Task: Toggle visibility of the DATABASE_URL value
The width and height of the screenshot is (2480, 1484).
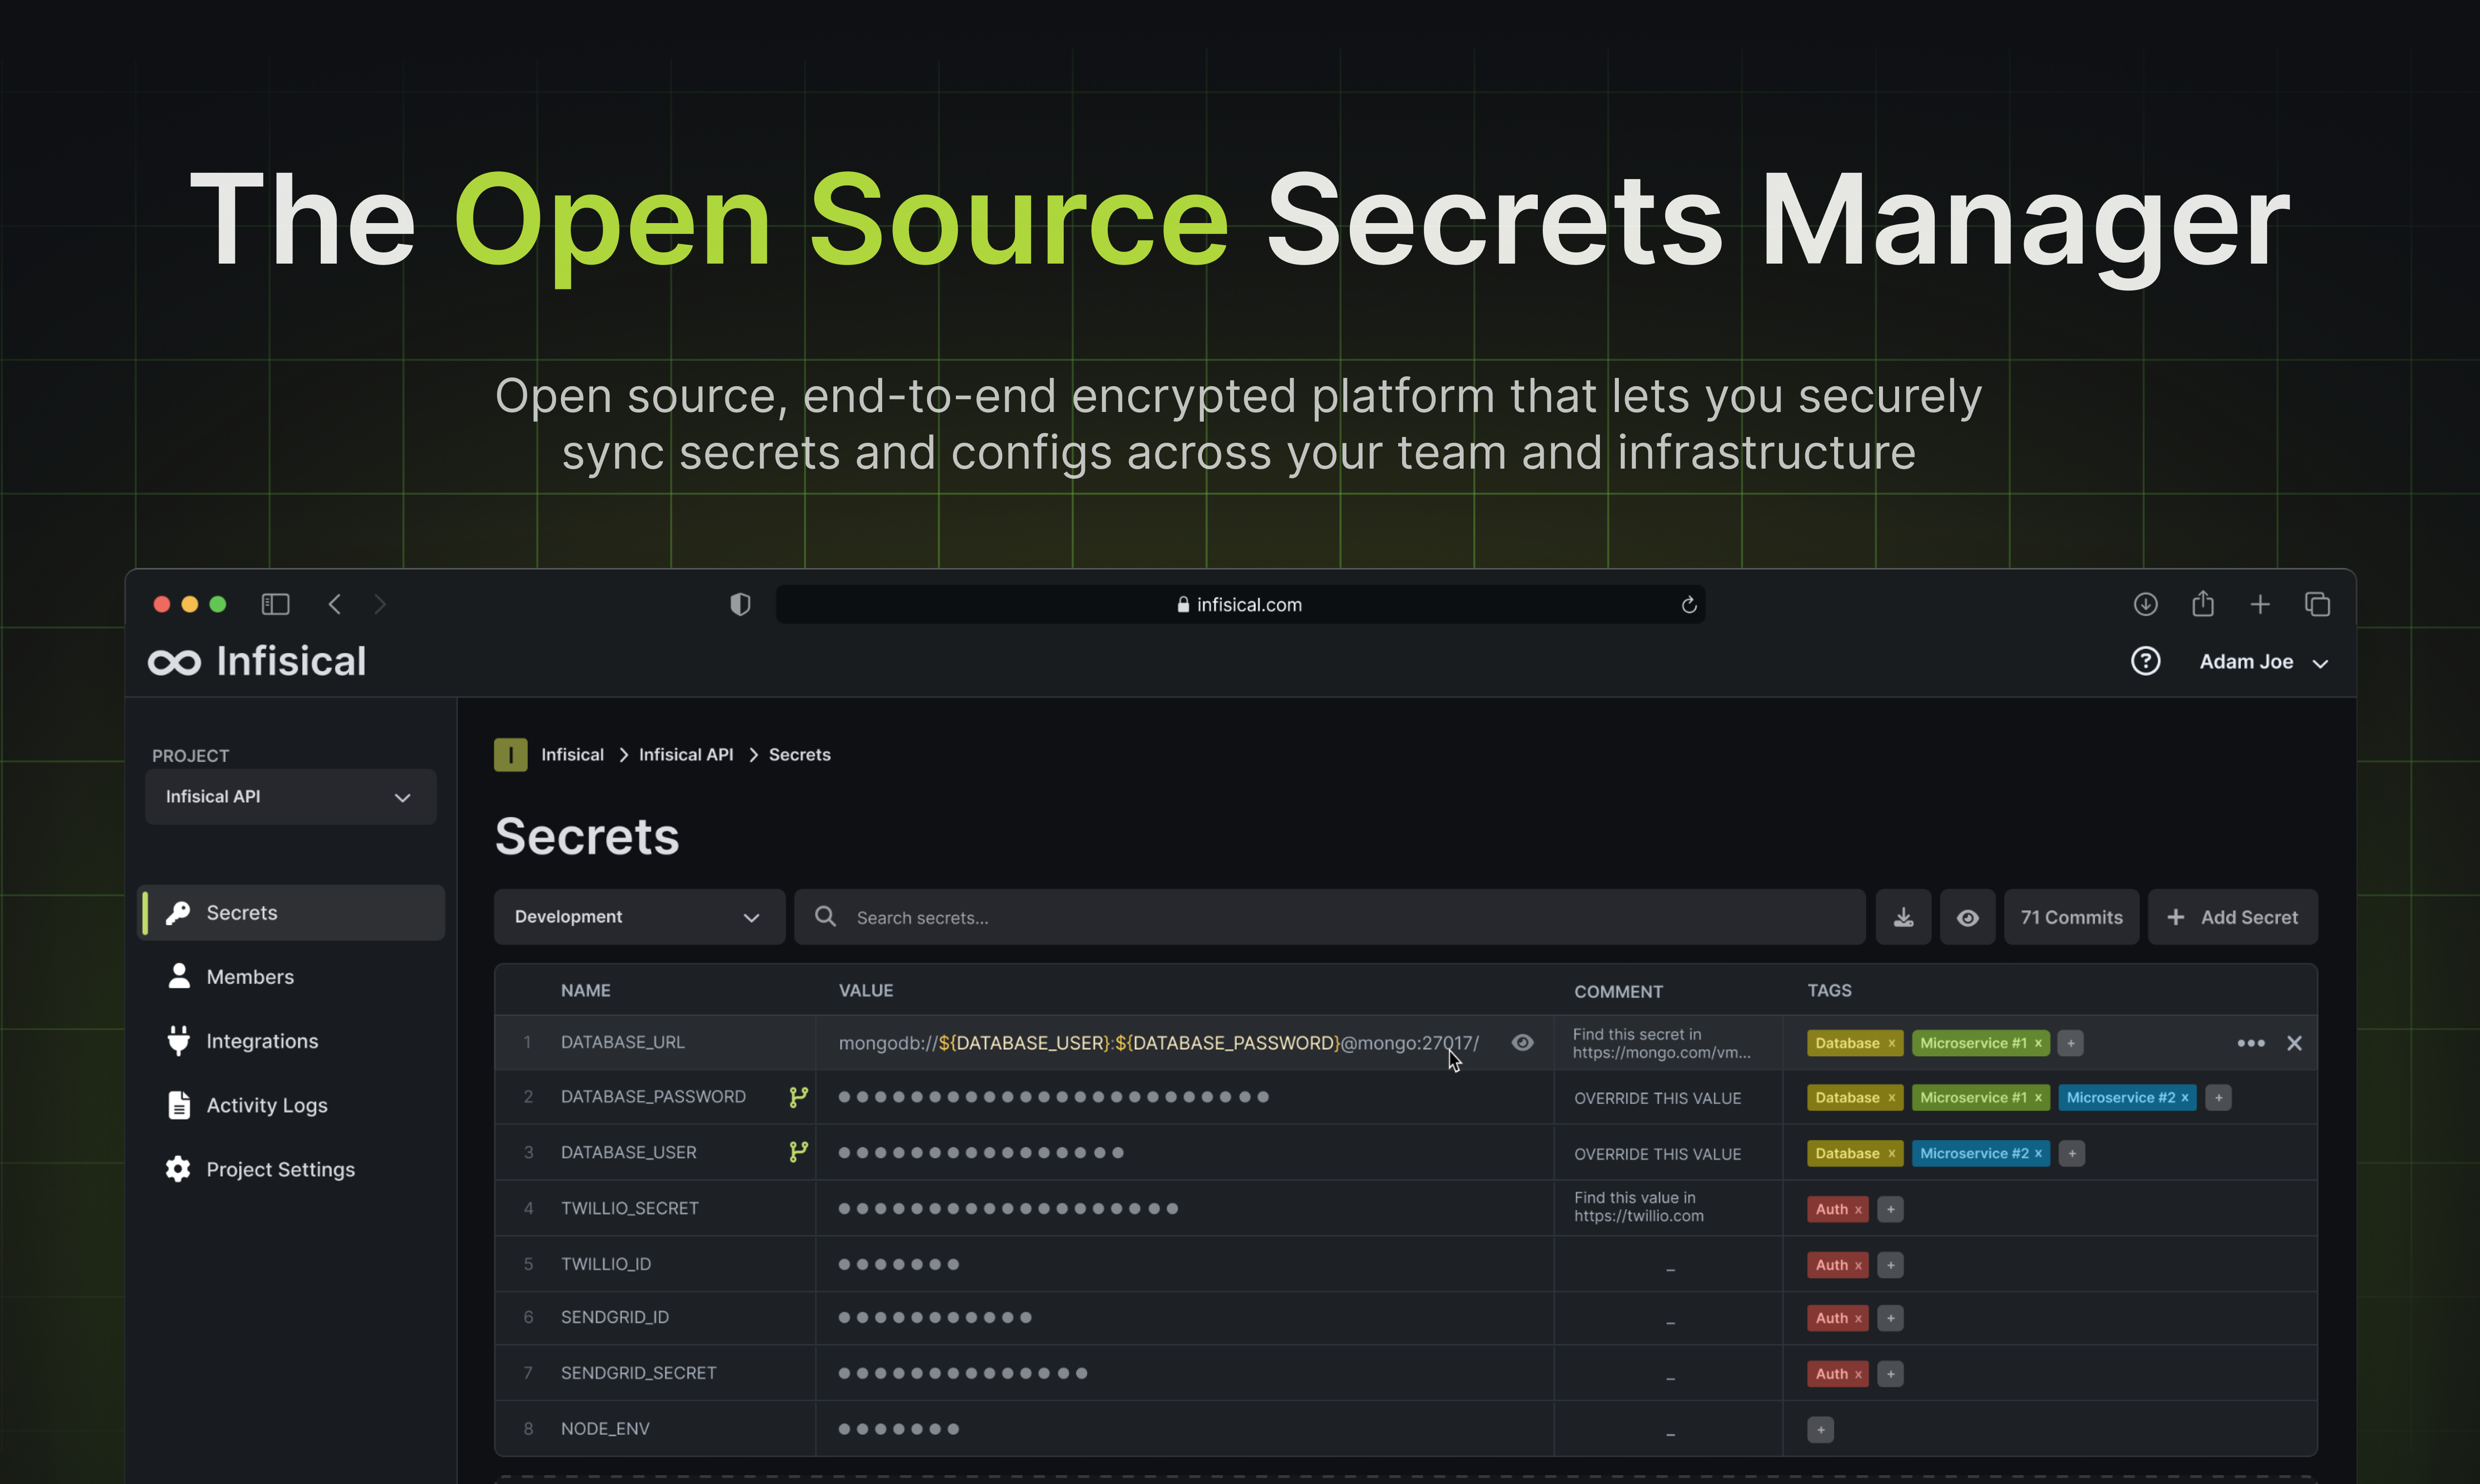Action: coord(1522,1042)
